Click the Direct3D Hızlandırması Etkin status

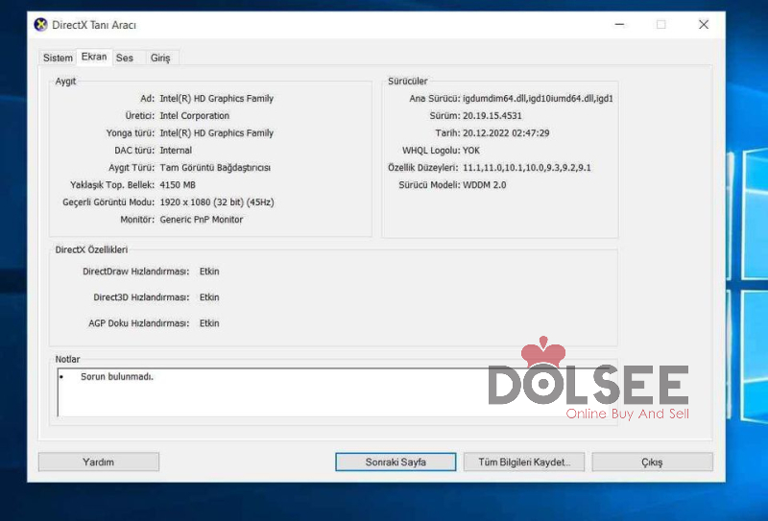(x=209, y=297)
